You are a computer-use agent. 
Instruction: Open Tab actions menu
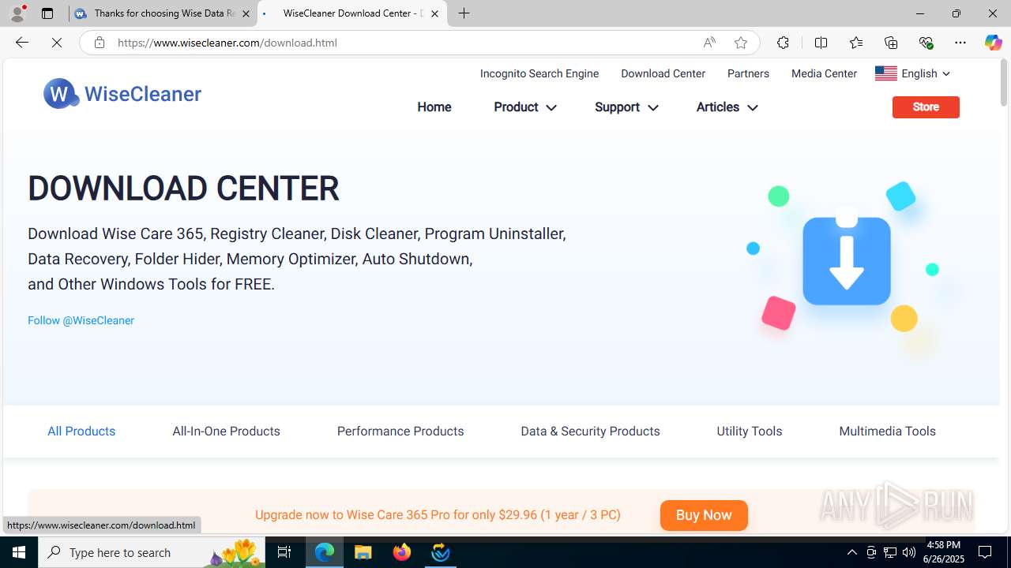tap(47, 13)
